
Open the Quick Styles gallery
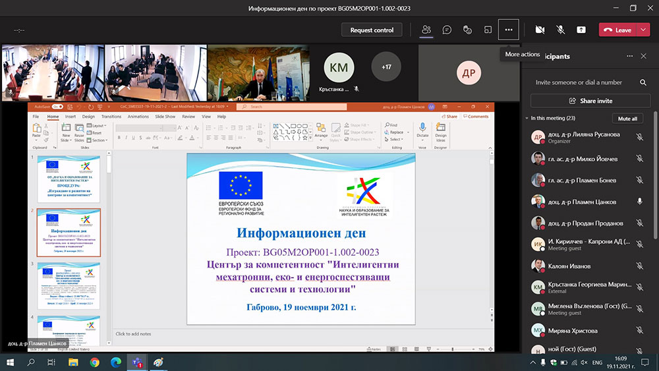coord(335,132)
